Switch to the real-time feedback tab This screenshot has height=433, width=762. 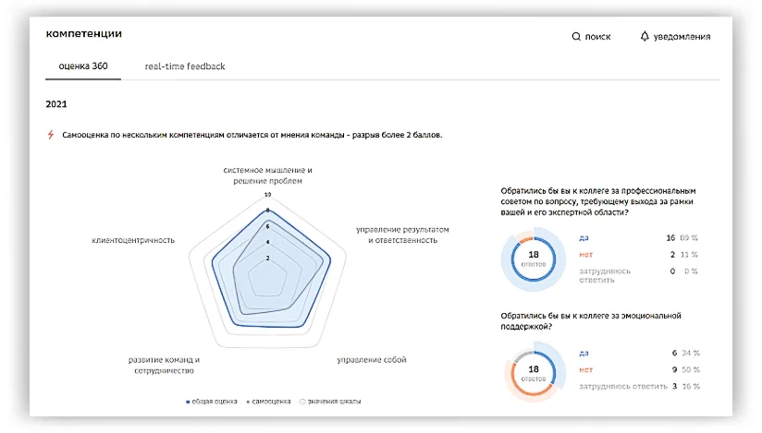tap(185, 66)
